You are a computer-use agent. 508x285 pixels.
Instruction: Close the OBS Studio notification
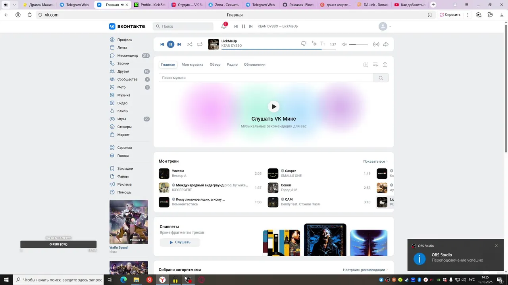(x=496, y=246)
